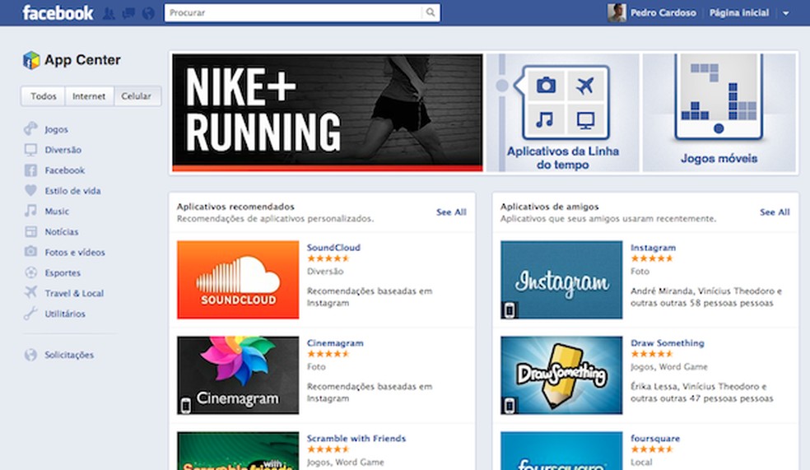Open Diversão category

pyautogui.click(x=63, y=150)
